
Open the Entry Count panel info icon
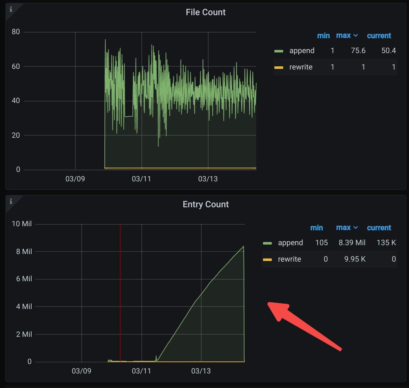(11, 201)
